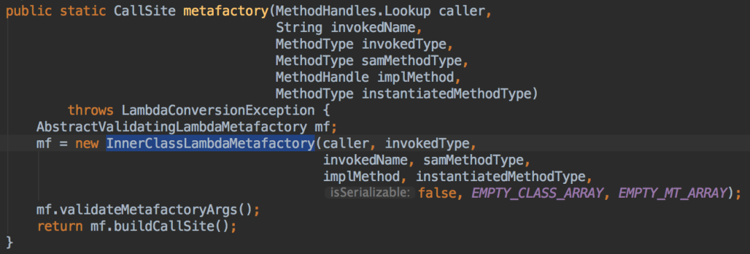Click the throws keyword
750x254 pixels.
pos(90,110)
